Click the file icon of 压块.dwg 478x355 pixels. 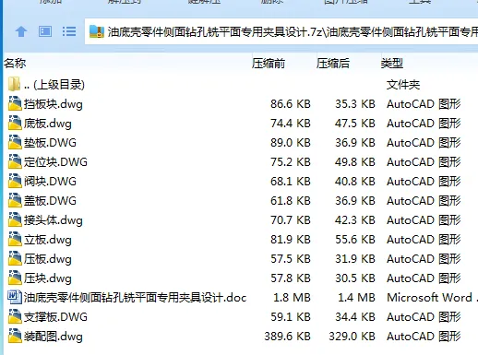click(15, 278)
